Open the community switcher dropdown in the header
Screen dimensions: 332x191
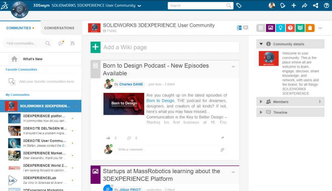[x=139, y=6]
